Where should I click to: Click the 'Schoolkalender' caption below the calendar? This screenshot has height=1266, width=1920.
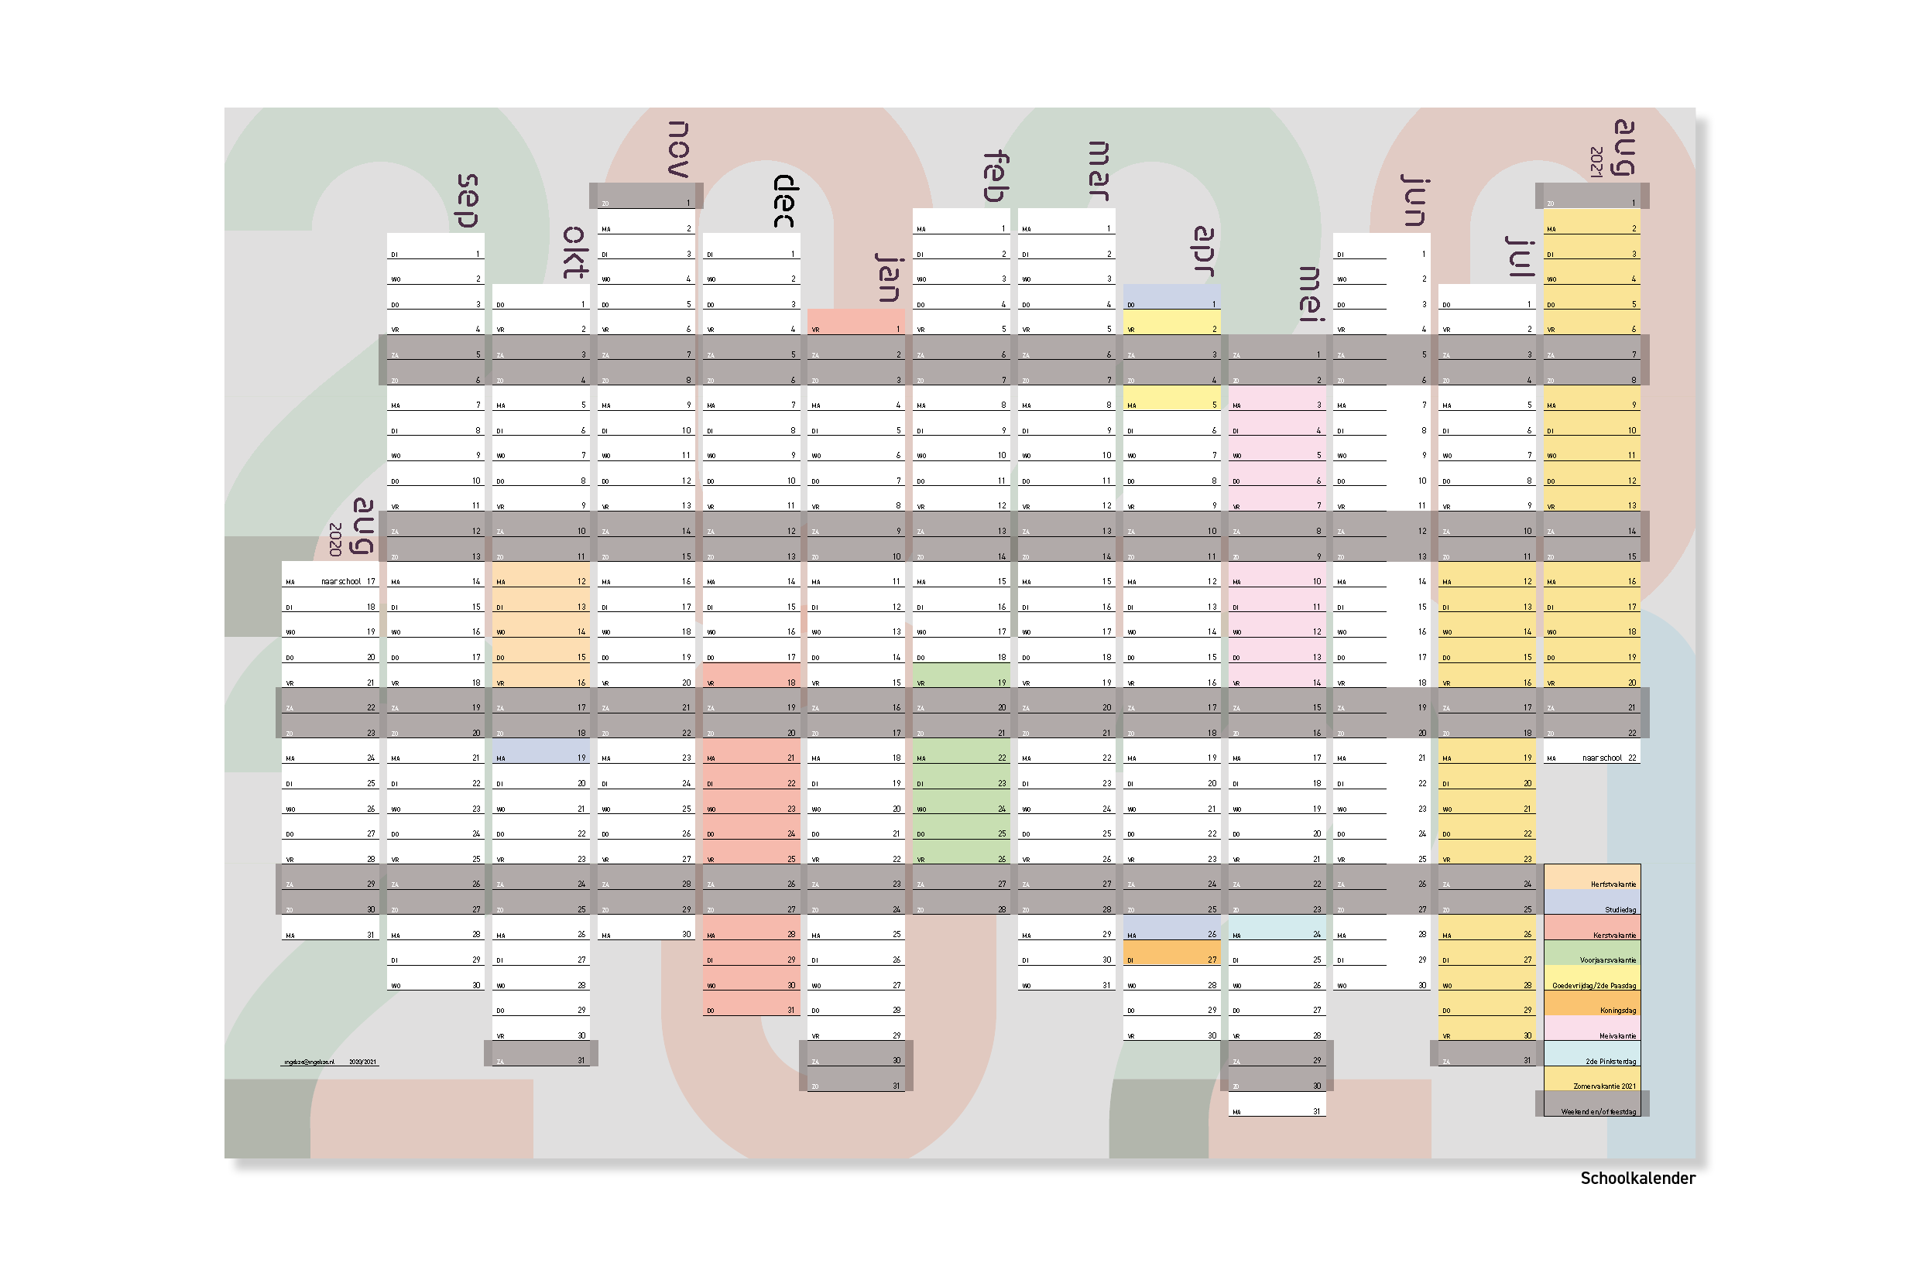[1637, 1179]
